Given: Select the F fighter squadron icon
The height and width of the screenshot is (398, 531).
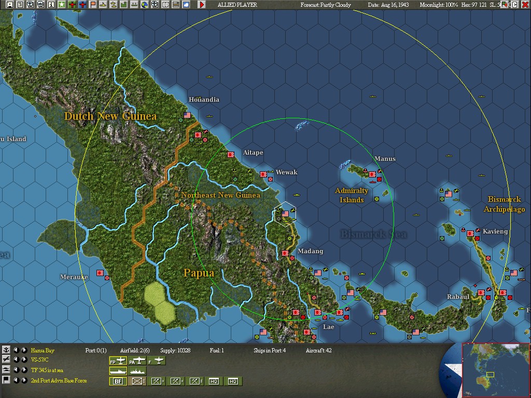Looking at the screenshot, I should point(157,361).
